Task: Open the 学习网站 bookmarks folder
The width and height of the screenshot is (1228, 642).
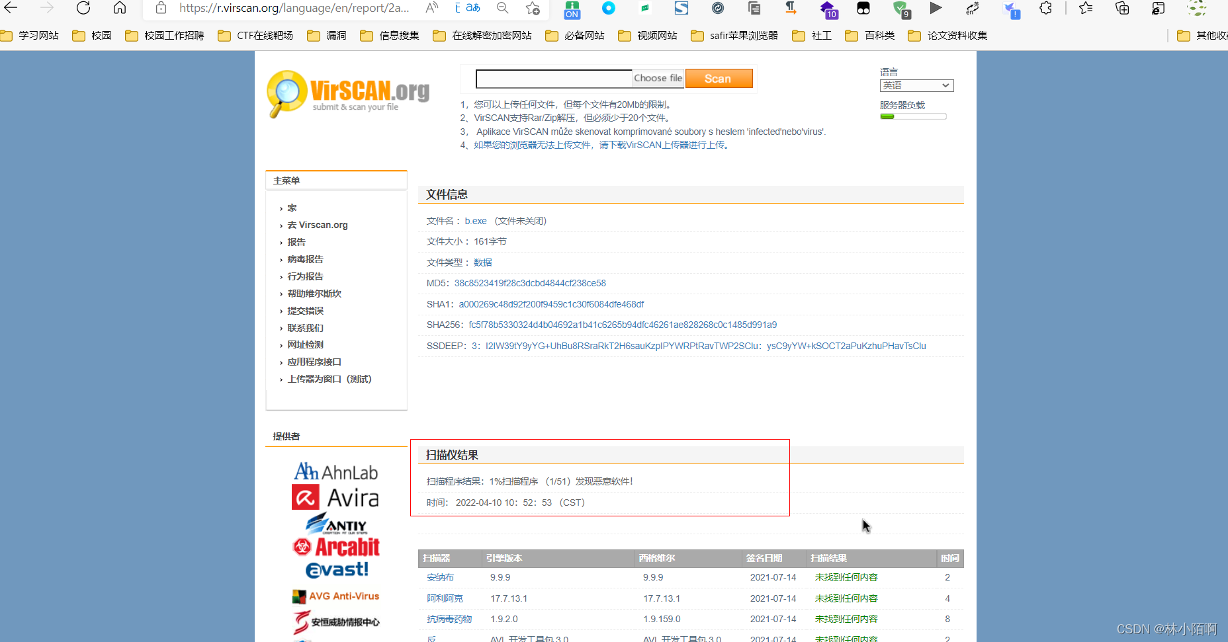Action: (30, 36)
